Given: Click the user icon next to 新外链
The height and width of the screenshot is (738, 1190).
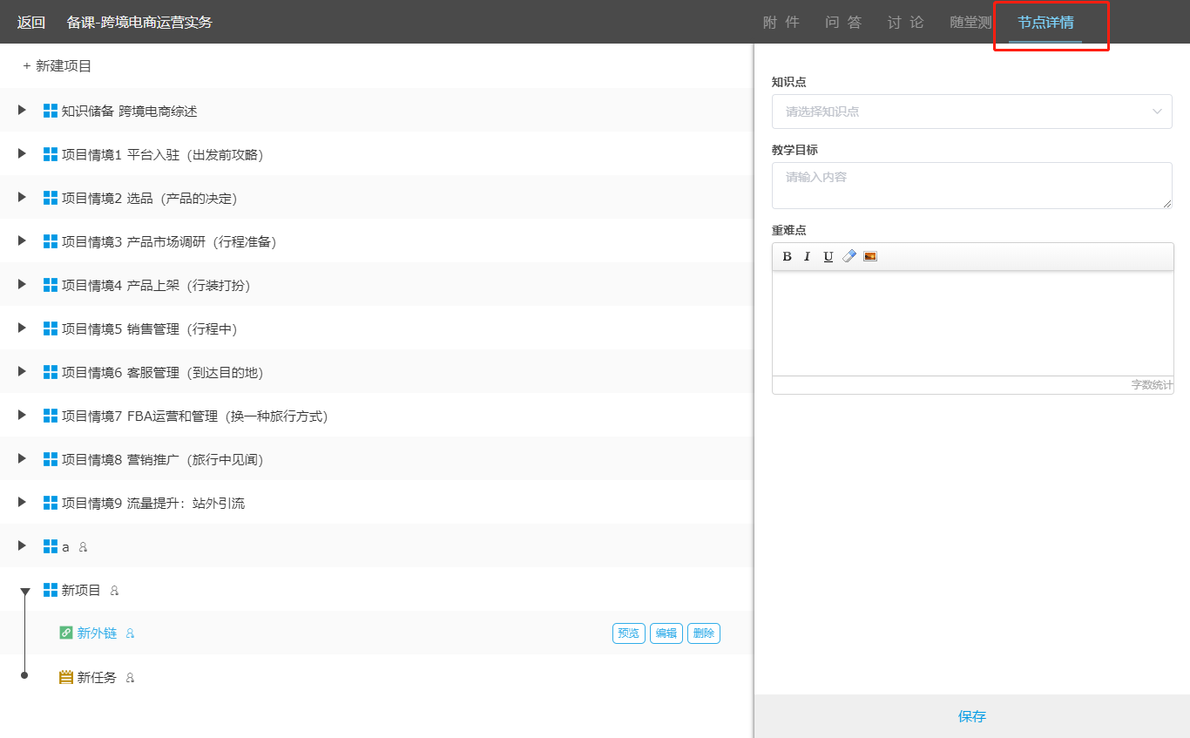Looking at the screenshot, I should [131, 633].
